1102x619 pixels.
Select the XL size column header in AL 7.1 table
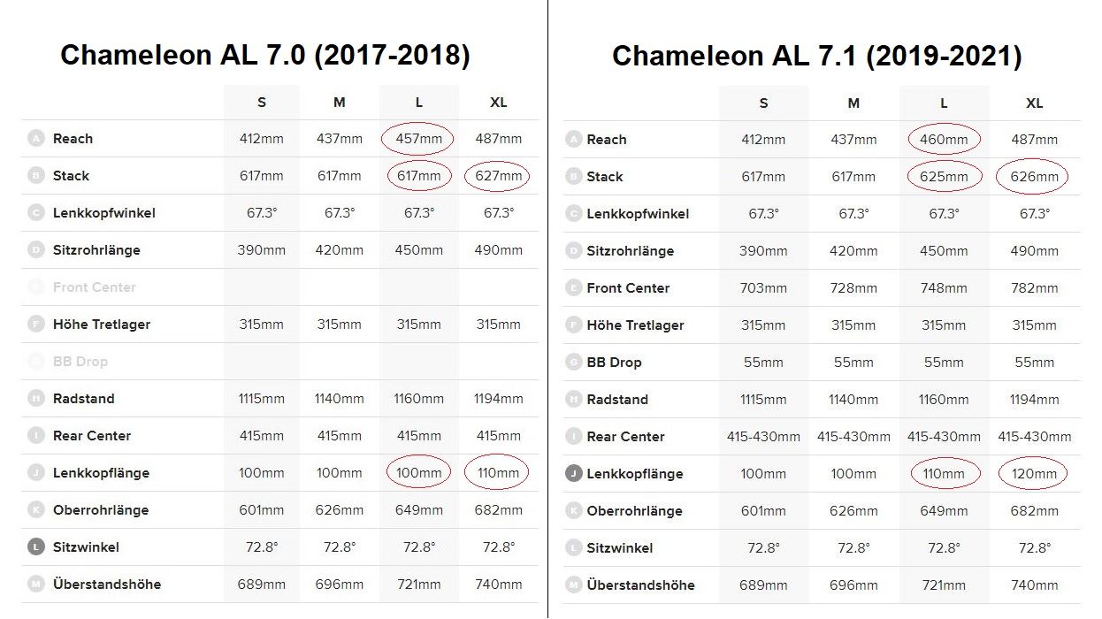pos(1034,103)
